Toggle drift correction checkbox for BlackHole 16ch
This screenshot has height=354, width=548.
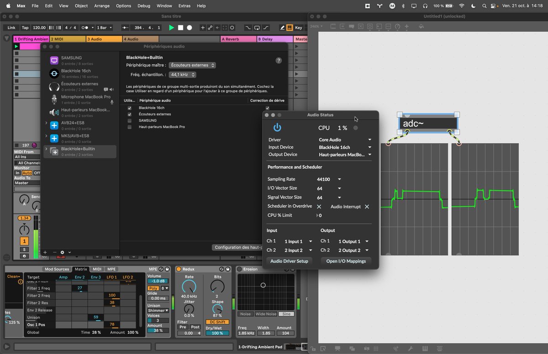pos(267,108)
